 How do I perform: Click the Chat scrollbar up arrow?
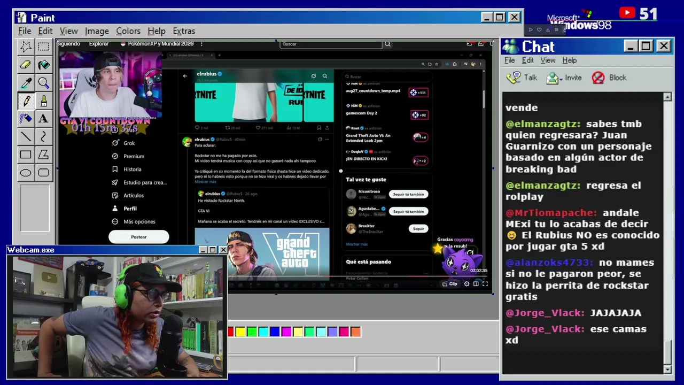pos(667,97)
